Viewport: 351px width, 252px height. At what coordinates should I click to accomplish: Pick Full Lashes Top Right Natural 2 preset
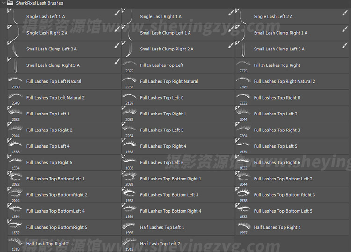(x=284, y=82)
